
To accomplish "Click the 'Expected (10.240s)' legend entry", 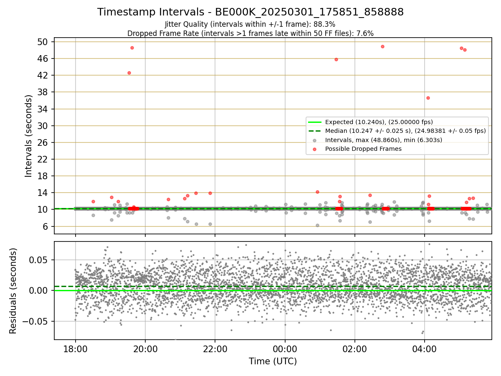I will click(379, 122).
